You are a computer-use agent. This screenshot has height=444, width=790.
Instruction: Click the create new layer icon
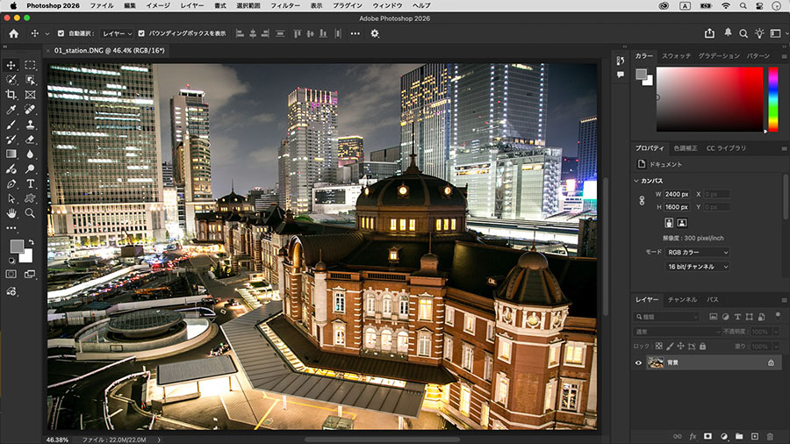coord(754,435)
